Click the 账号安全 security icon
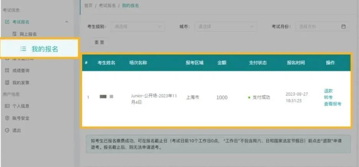 (x=7, y=118)
